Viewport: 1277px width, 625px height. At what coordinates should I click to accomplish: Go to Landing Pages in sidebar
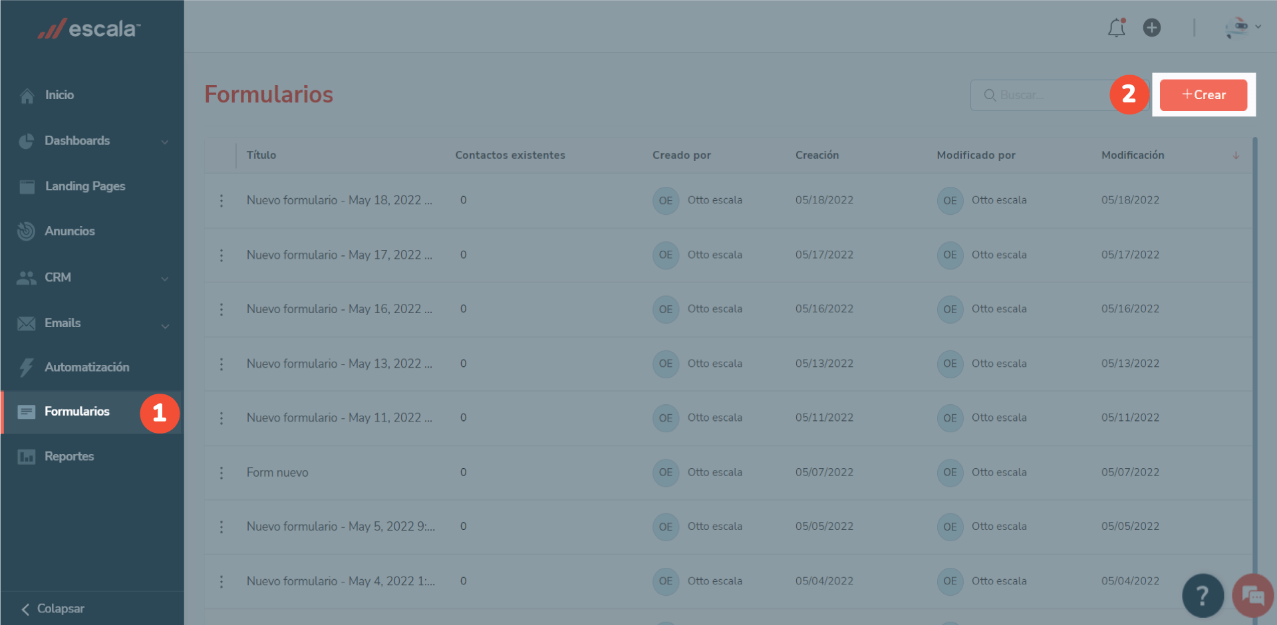84,186
